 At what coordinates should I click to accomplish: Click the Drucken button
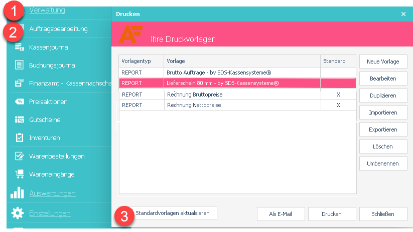(x=332, y=214)
